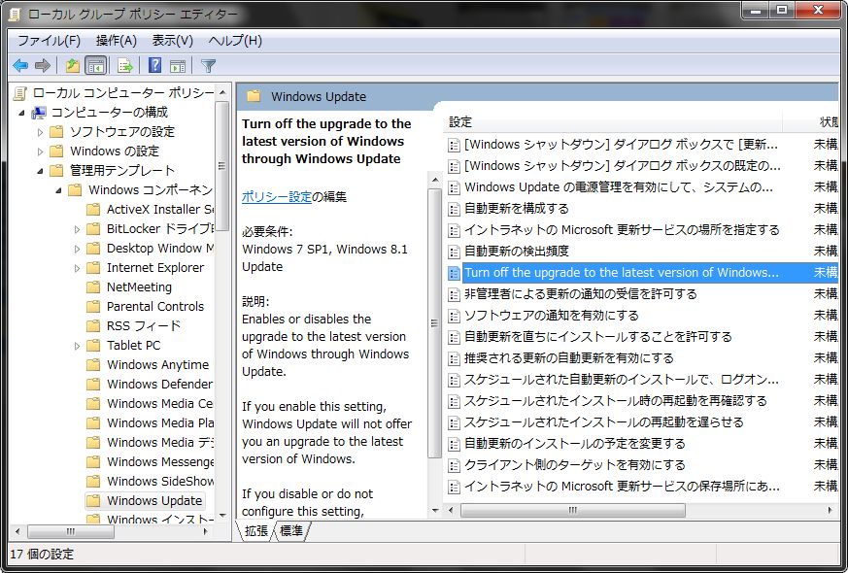
Task: Click the Windows Media デジタル folder
Action: pyautogui.click(x=160, y=443)
